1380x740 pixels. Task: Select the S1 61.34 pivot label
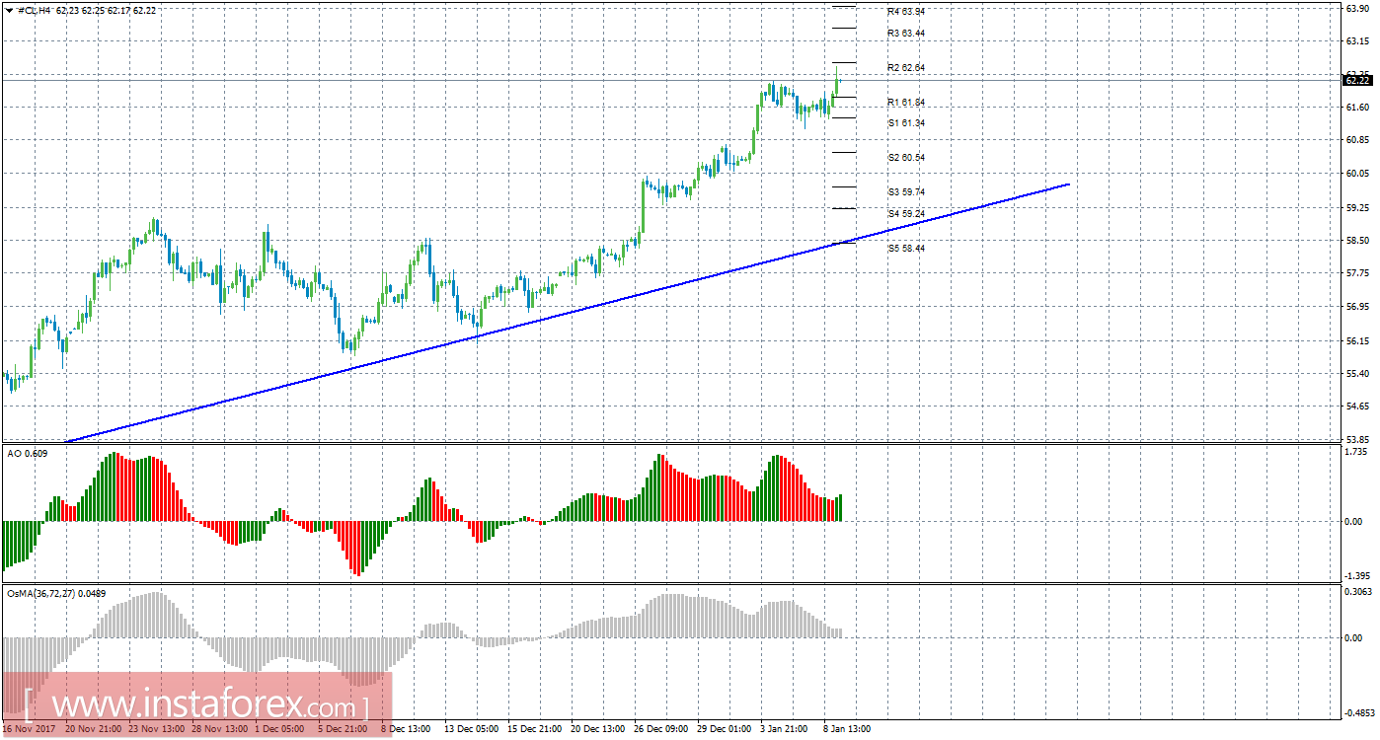pyautogui.click(x=905, y=123)
